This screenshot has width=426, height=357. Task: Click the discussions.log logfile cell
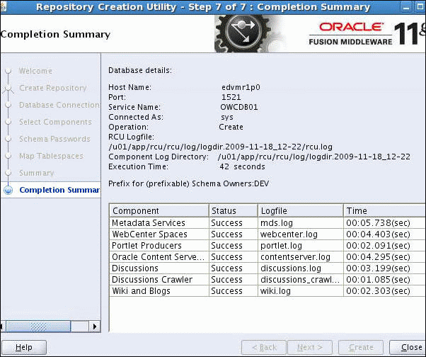301,268
